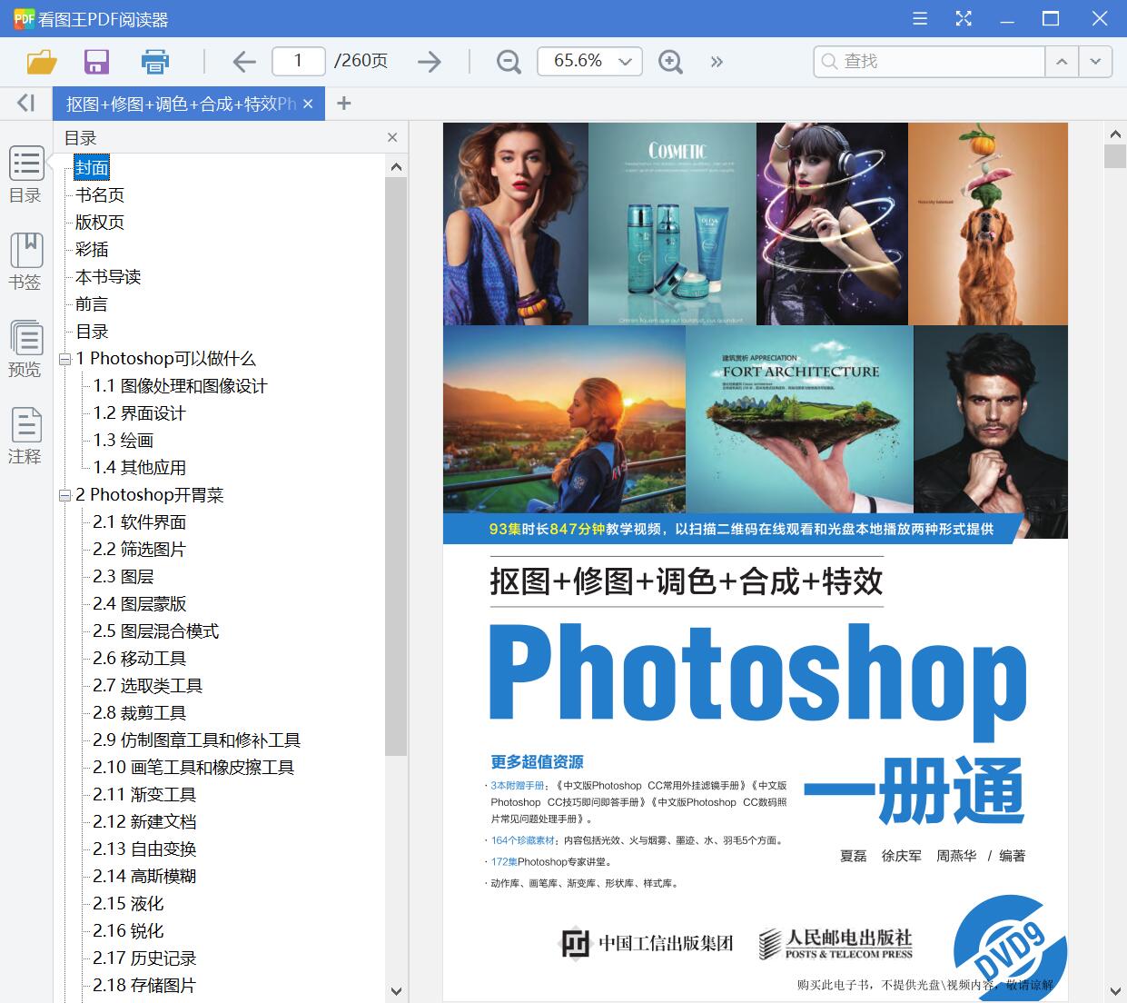Screen dimensions: 1127x1003
Task: Click outline panel scrollbar up arrow
Action: 396,166
